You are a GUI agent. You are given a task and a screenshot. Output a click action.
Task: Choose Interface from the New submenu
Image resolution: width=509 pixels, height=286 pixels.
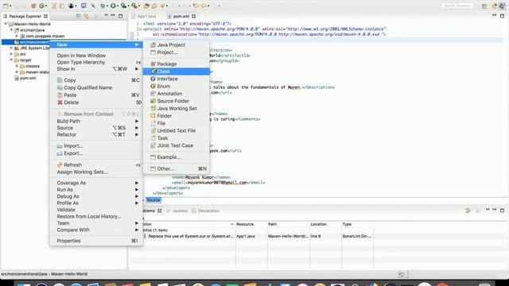click(x=177, y=79)
